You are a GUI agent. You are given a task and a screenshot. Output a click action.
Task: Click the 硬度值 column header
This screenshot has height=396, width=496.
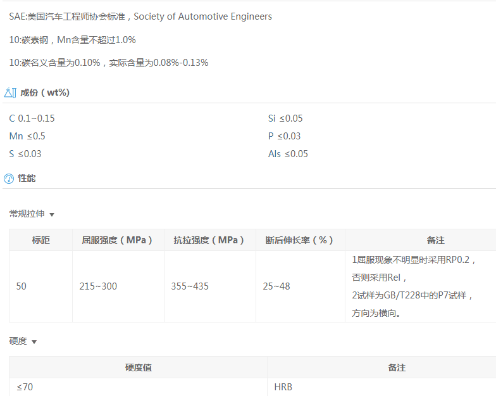tap(138, 367)
